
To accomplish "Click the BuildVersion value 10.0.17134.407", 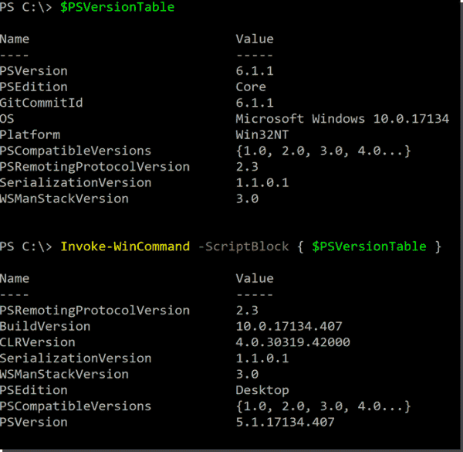I will pyautogui.click(x=289, y=326).
